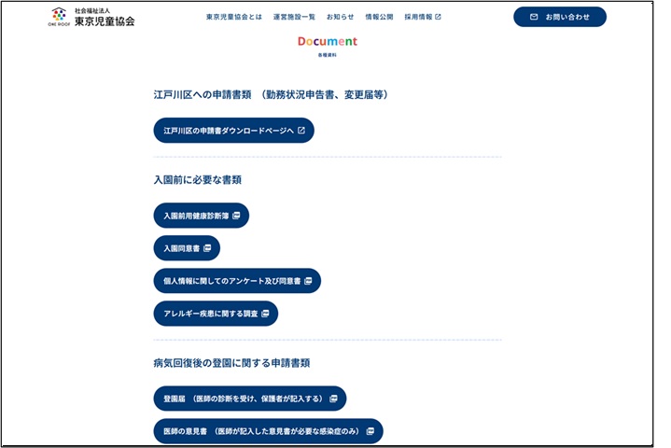The image size is (671, 448).
Task: Open 運営施設一覧 in navigation
Action: coord(294,17)
